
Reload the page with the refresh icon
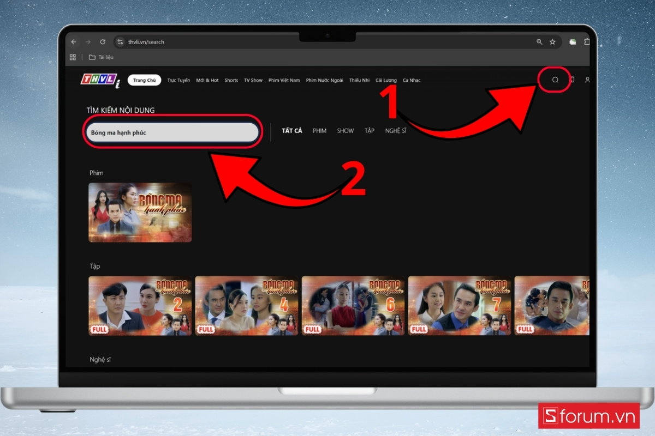[x=103, y=41]
